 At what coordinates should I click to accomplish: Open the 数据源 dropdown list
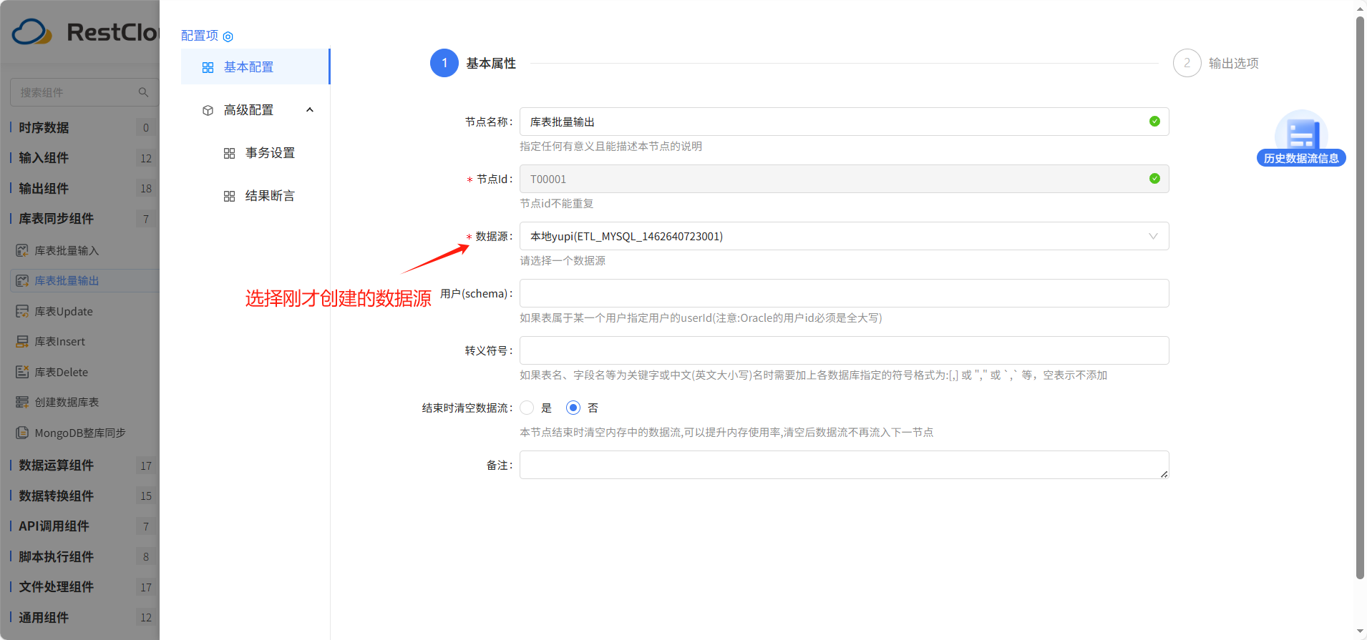point(843,236)
